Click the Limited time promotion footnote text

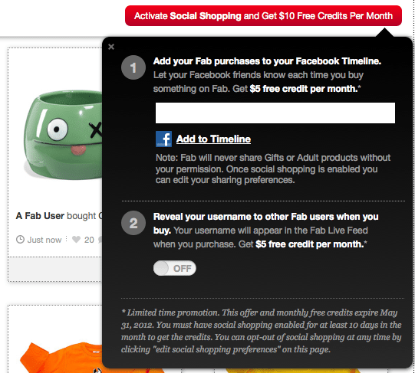click(x=262, y=331)
